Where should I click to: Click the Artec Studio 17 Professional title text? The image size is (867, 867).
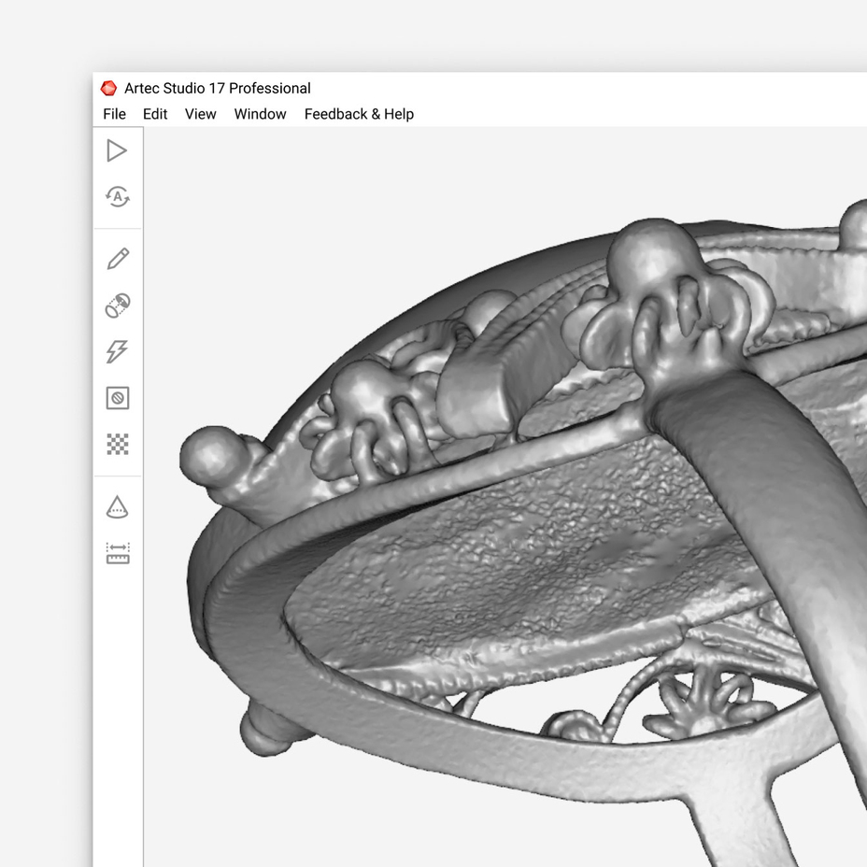(219, 88)
